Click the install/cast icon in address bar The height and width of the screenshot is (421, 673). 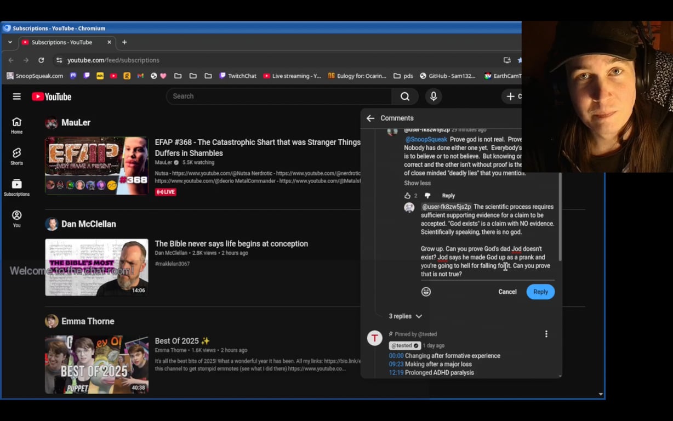click(507, 60)
